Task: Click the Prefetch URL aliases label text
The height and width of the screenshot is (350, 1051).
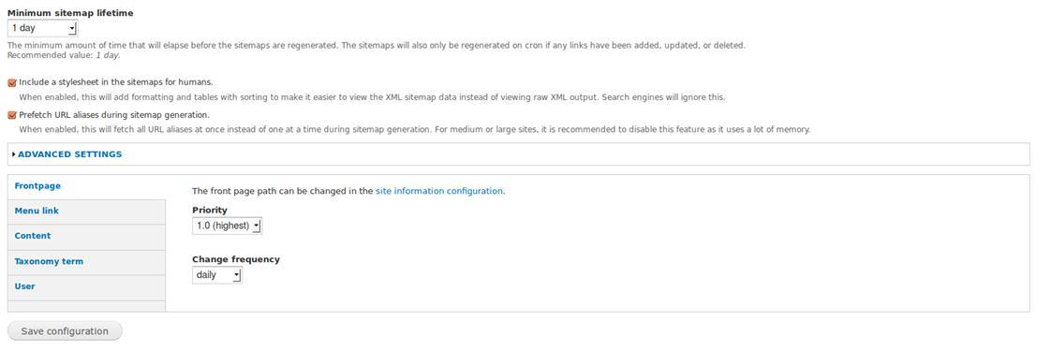Action: coord(114,114)
